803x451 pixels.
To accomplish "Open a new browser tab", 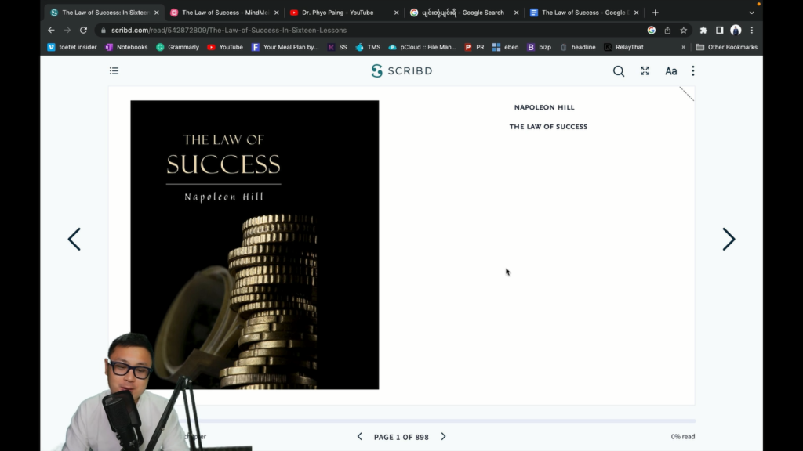I will coord(655,13).
